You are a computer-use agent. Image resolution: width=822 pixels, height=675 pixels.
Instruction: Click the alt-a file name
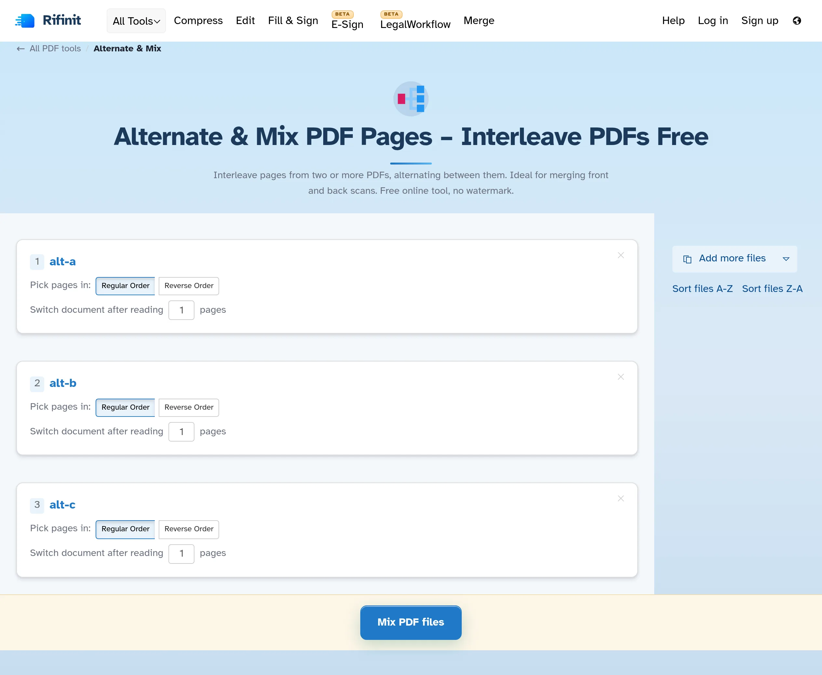coord(63,262)
